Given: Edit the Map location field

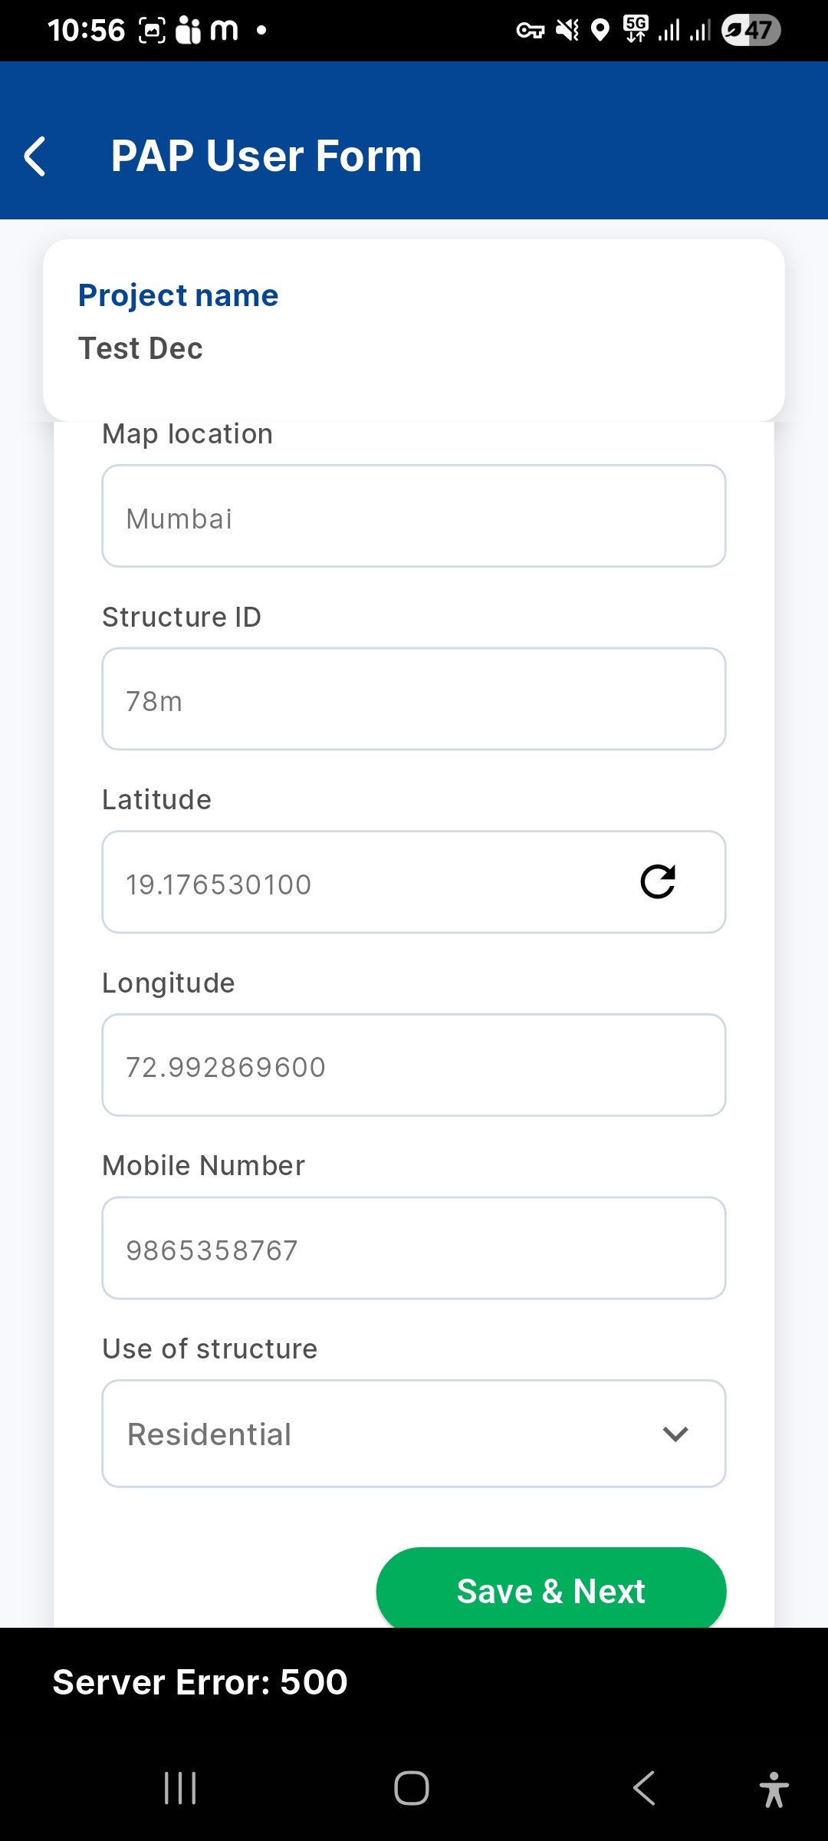Looking at the screenshot, I should [414, 516].
